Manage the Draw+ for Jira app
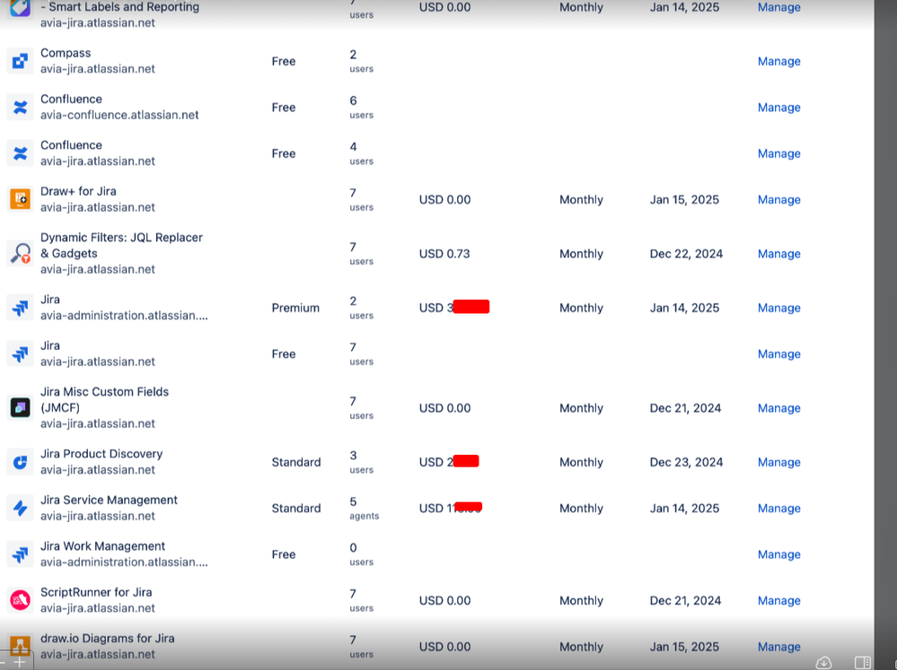 click(778, 199)
